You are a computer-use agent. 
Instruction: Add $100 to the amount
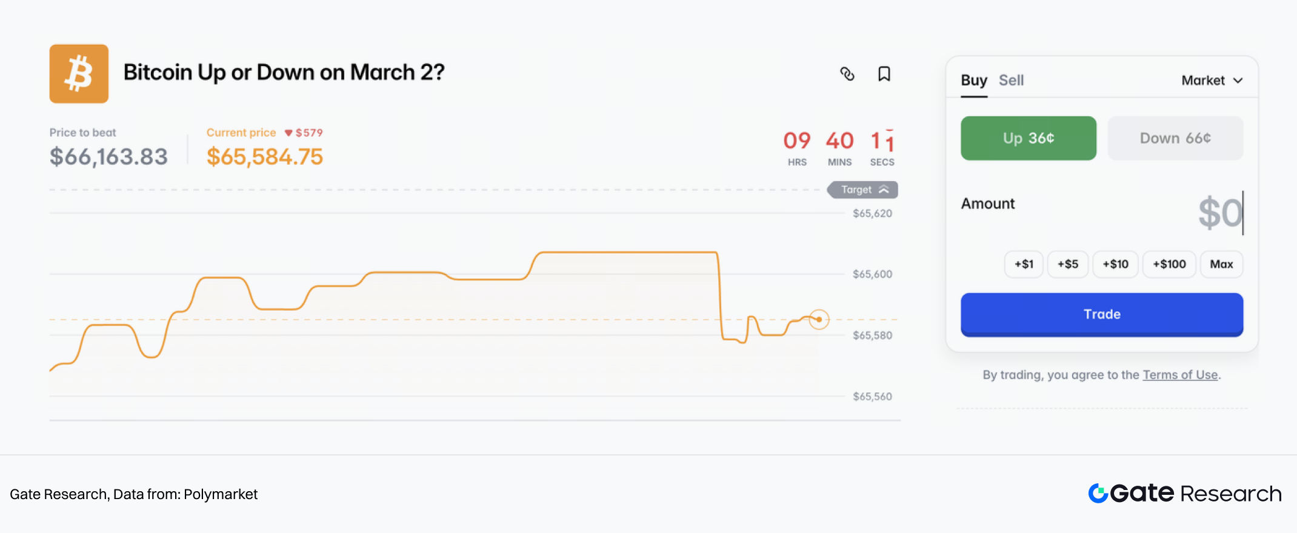[x=1169, y=264]
